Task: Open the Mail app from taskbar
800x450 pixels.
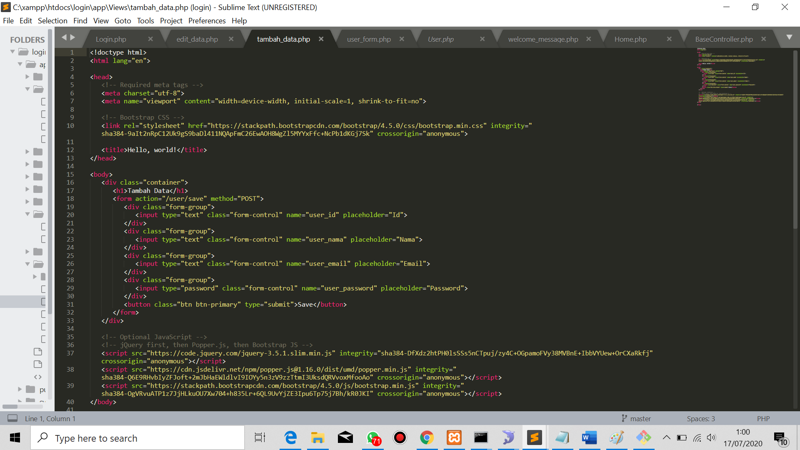Action: click(345, 438)
